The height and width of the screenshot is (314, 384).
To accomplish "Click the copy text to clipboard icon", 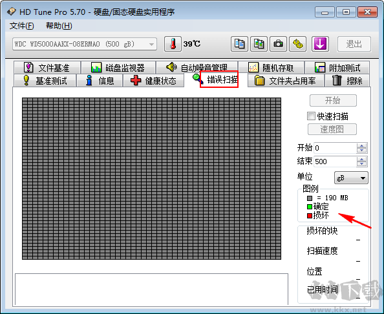I will click(239, 44).
